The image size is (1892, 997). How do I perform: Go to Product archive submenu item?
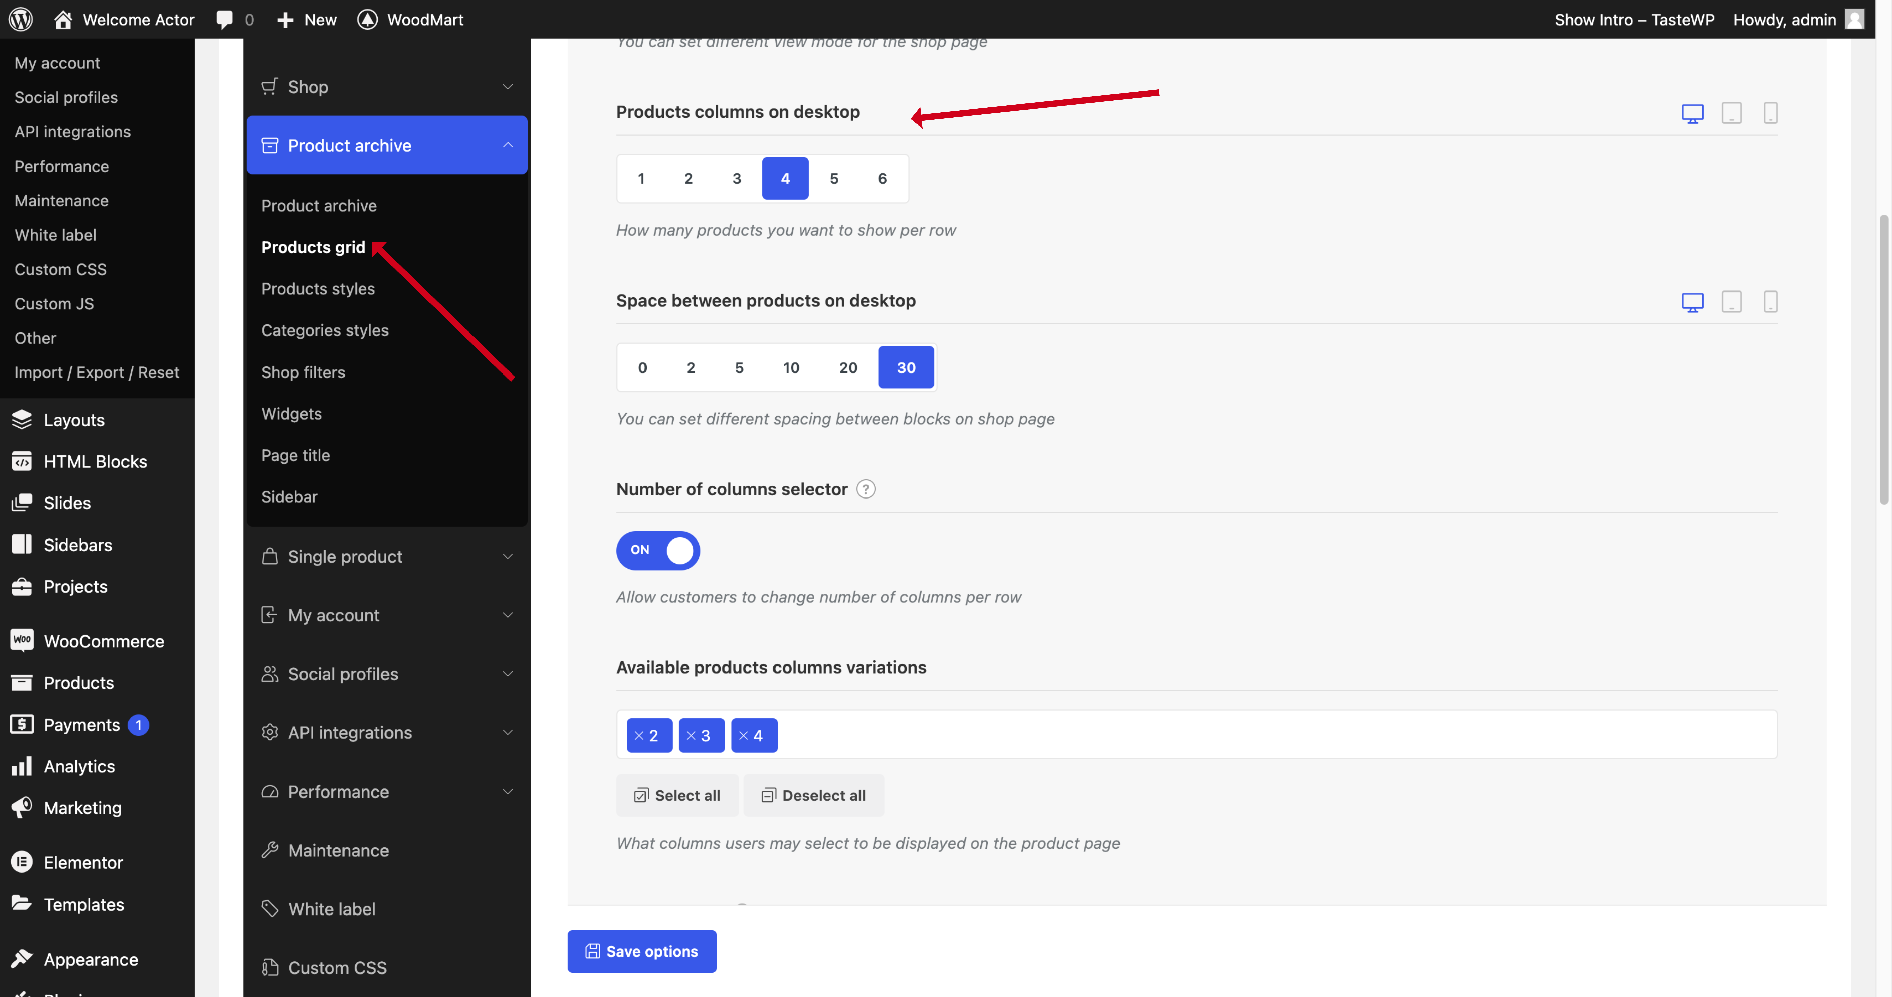[x=319, y=206]
